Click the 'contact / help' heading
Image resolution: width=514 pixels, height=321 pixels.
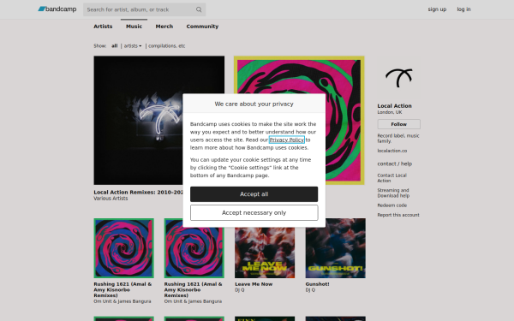pos(395,163)
